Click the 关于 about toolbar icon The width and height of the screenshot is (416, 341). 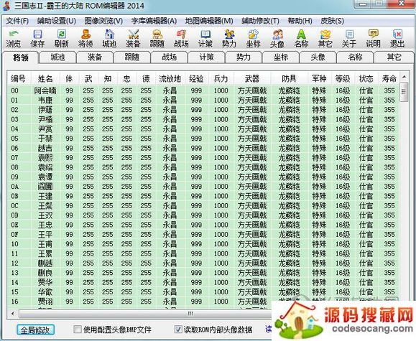[x=349, y=39]
